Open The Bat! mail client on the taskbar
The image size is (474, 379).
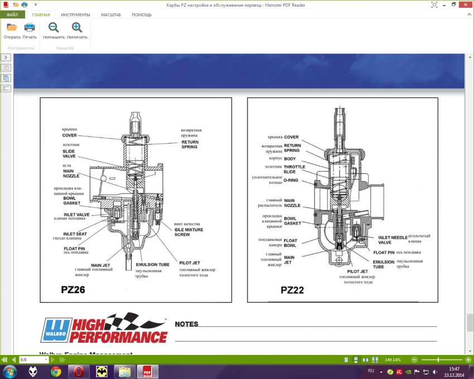(102, 371)
